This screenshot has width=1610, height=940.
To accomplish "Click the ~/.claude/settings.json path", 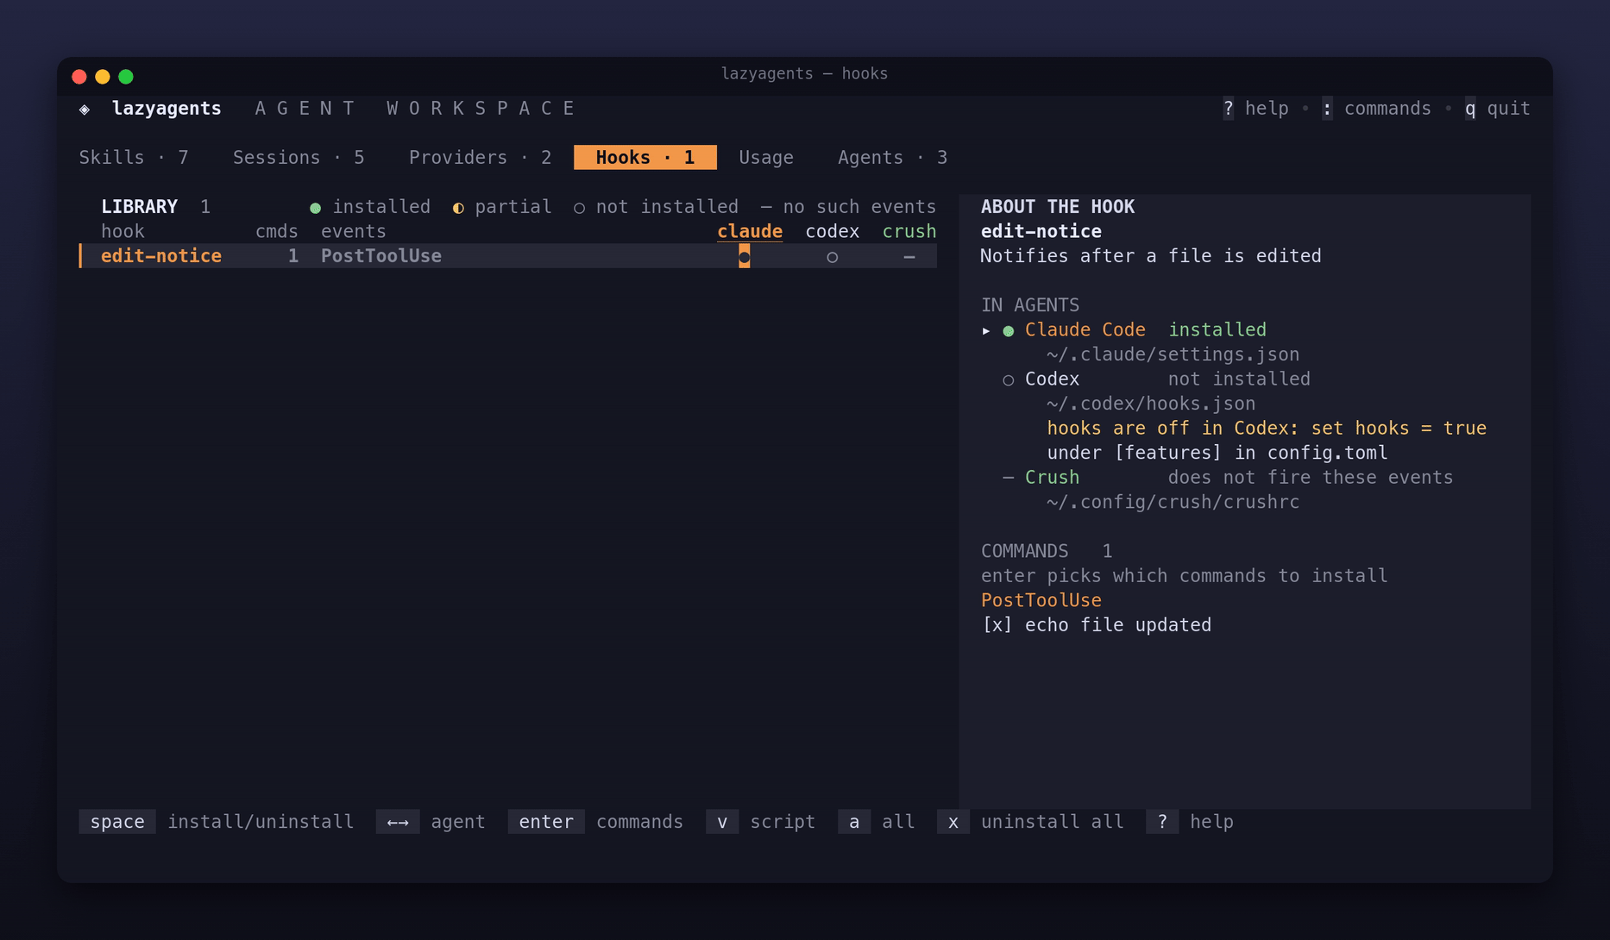I will [1173, 354].
